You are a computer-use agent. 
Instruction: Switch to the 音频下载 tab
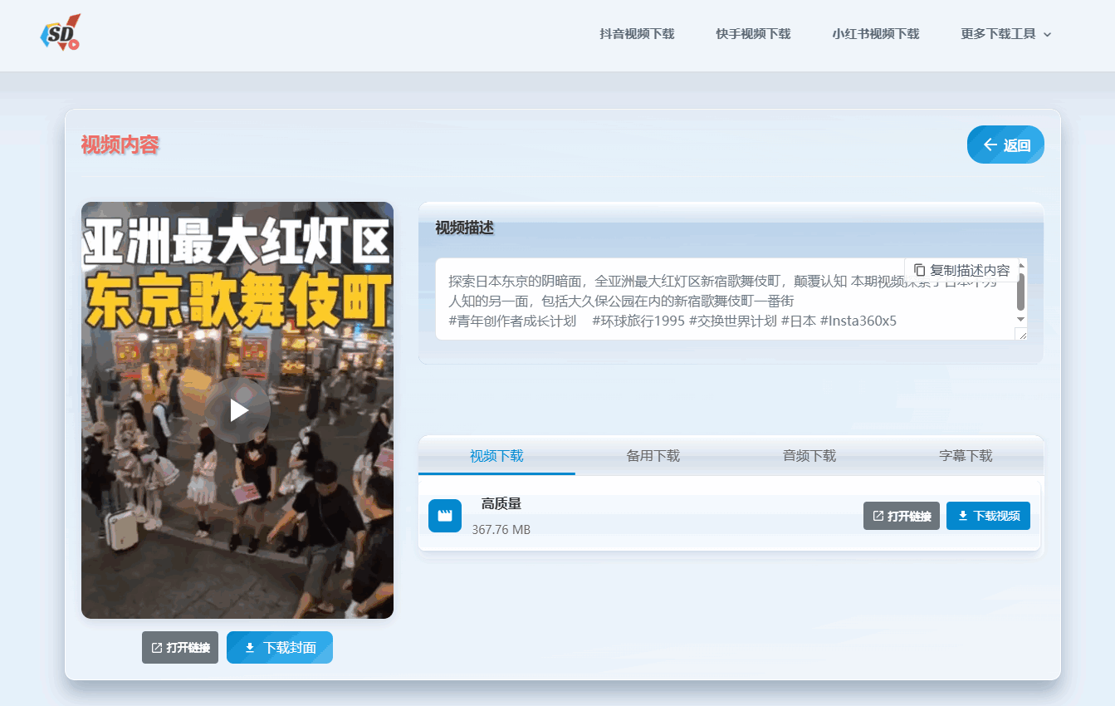pos(809,455)
